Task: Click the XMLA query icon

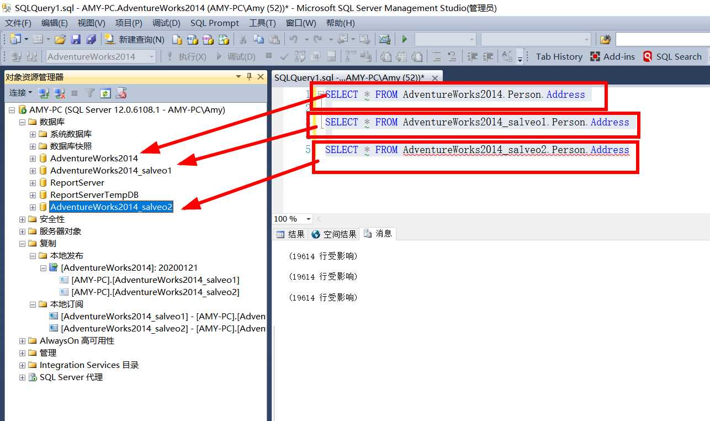Action: tap(224, 39)
